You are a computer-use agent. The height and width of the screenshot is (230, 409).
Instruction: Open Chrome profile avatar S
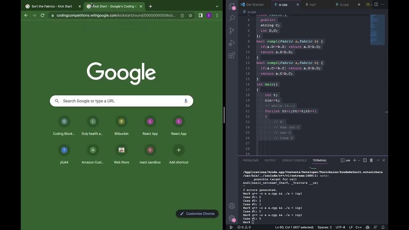[x=209, y=15]
